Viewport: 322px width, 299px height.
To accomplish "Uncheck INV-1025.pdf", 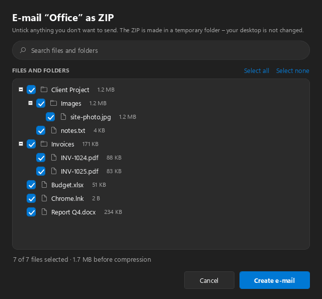I will (41, 171).
